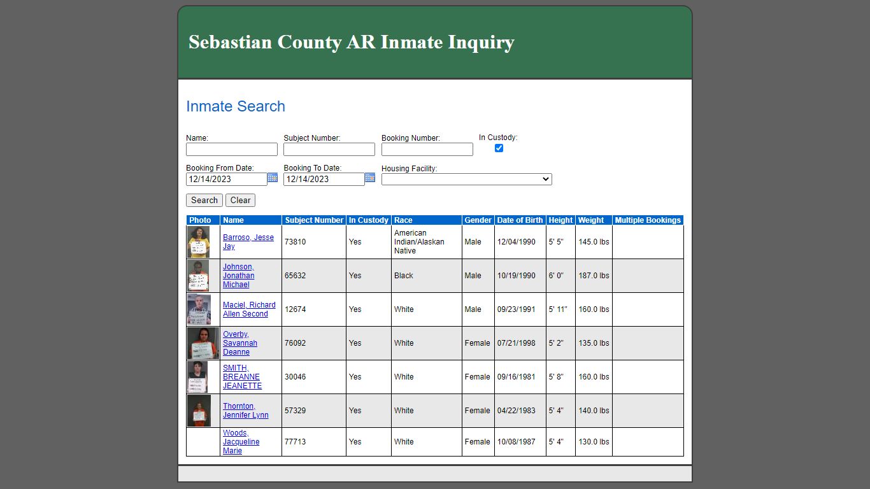This screenshot has width=870, height=489.
Task: Select subject number 73810 cell
Action: pos(314,242)
